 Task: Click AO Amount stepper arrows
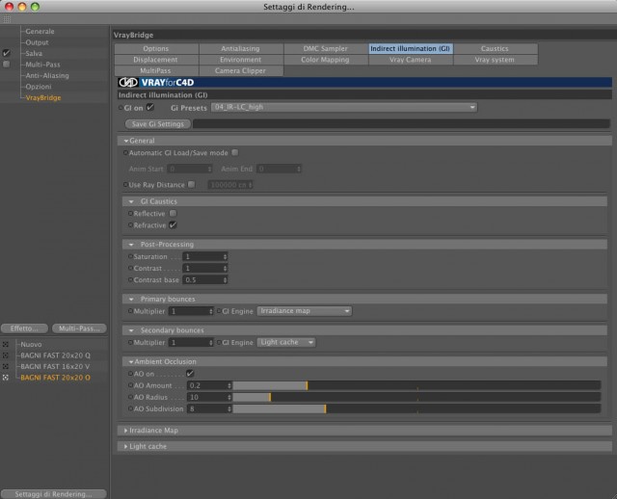[x=229, y=385]
